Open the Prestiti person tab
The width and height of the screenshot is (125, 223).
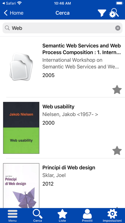(87, 215)
